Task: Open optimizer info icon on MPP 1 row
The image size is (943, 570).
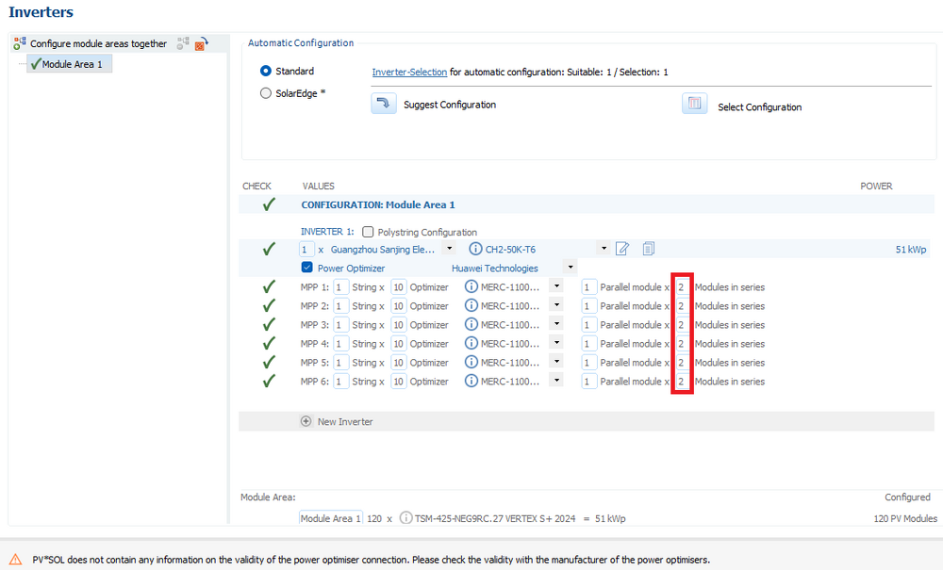Action: pyautogui.click(x=471, y=286)
